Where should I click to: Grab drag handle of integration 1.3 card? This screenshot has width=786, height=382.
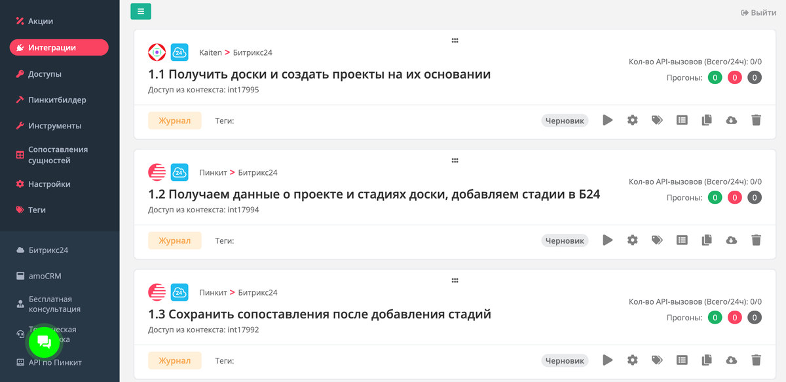(455, 280)
